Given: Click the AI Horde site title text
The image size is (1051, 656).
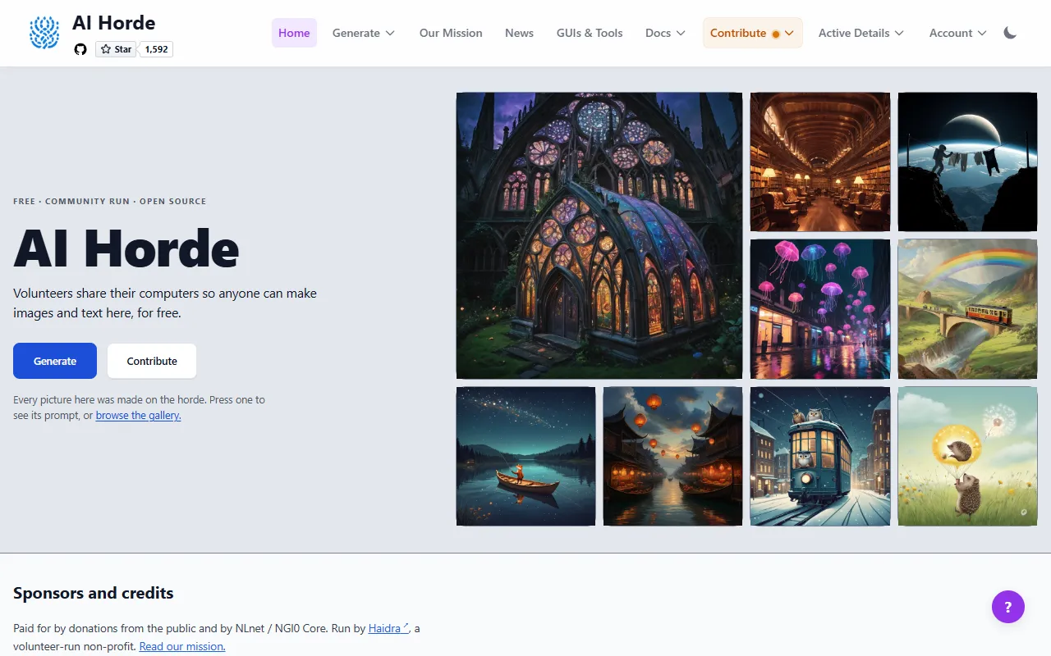Looking at the screenshot, I should pyautogui.click(x=113, y=23).
